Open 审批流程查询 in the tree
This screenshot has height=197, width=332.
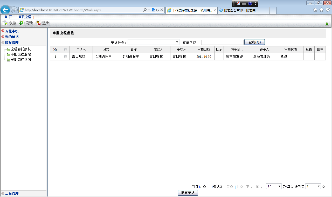(x=21, y=59)
